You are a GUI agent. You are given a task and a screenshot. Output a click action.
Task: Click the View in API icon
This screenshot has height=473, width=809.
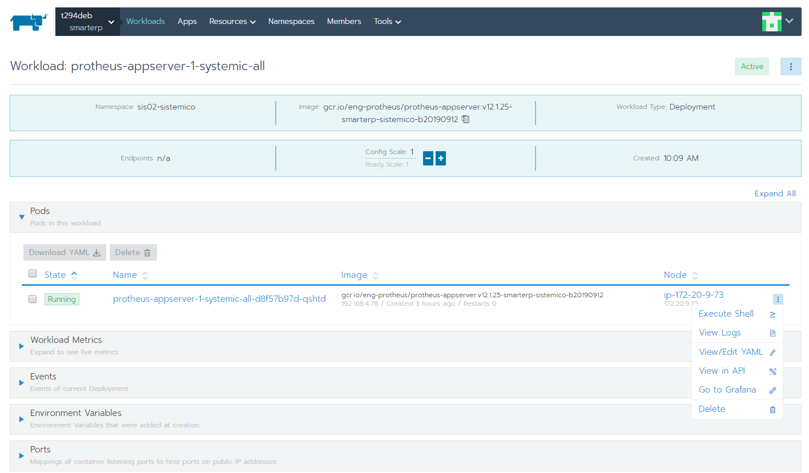[x=772, y=371]
